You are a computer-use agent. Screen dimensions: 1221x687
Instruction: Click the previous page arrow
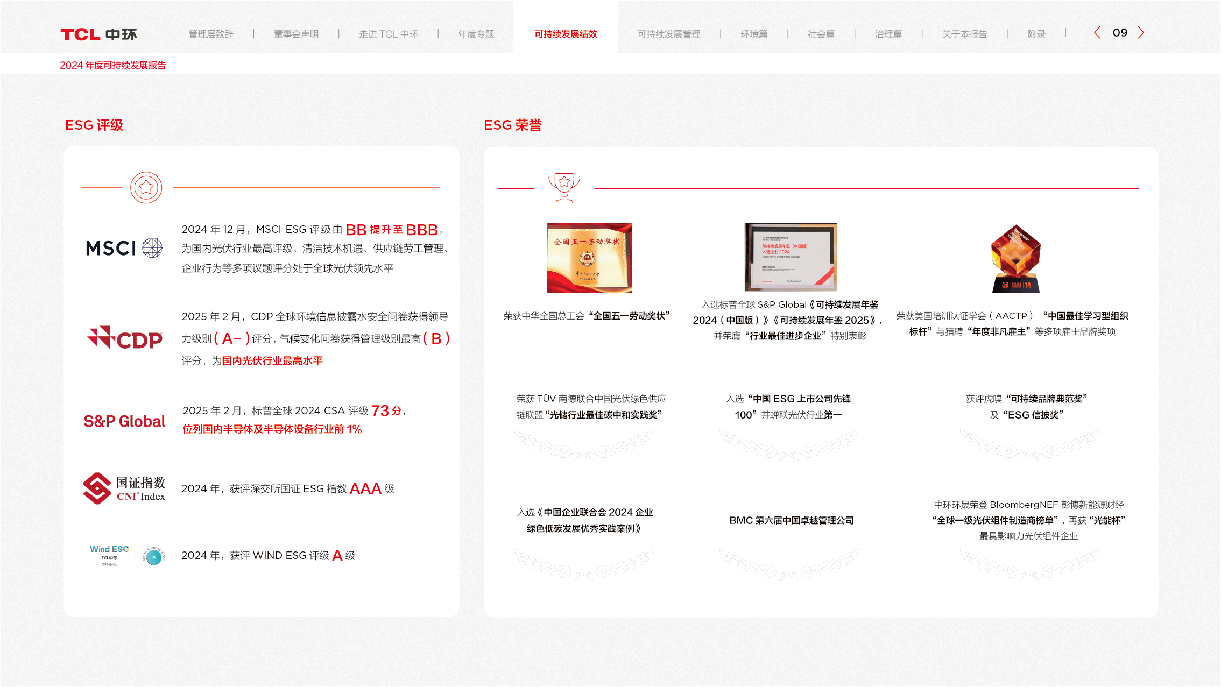coord(1097,33)
